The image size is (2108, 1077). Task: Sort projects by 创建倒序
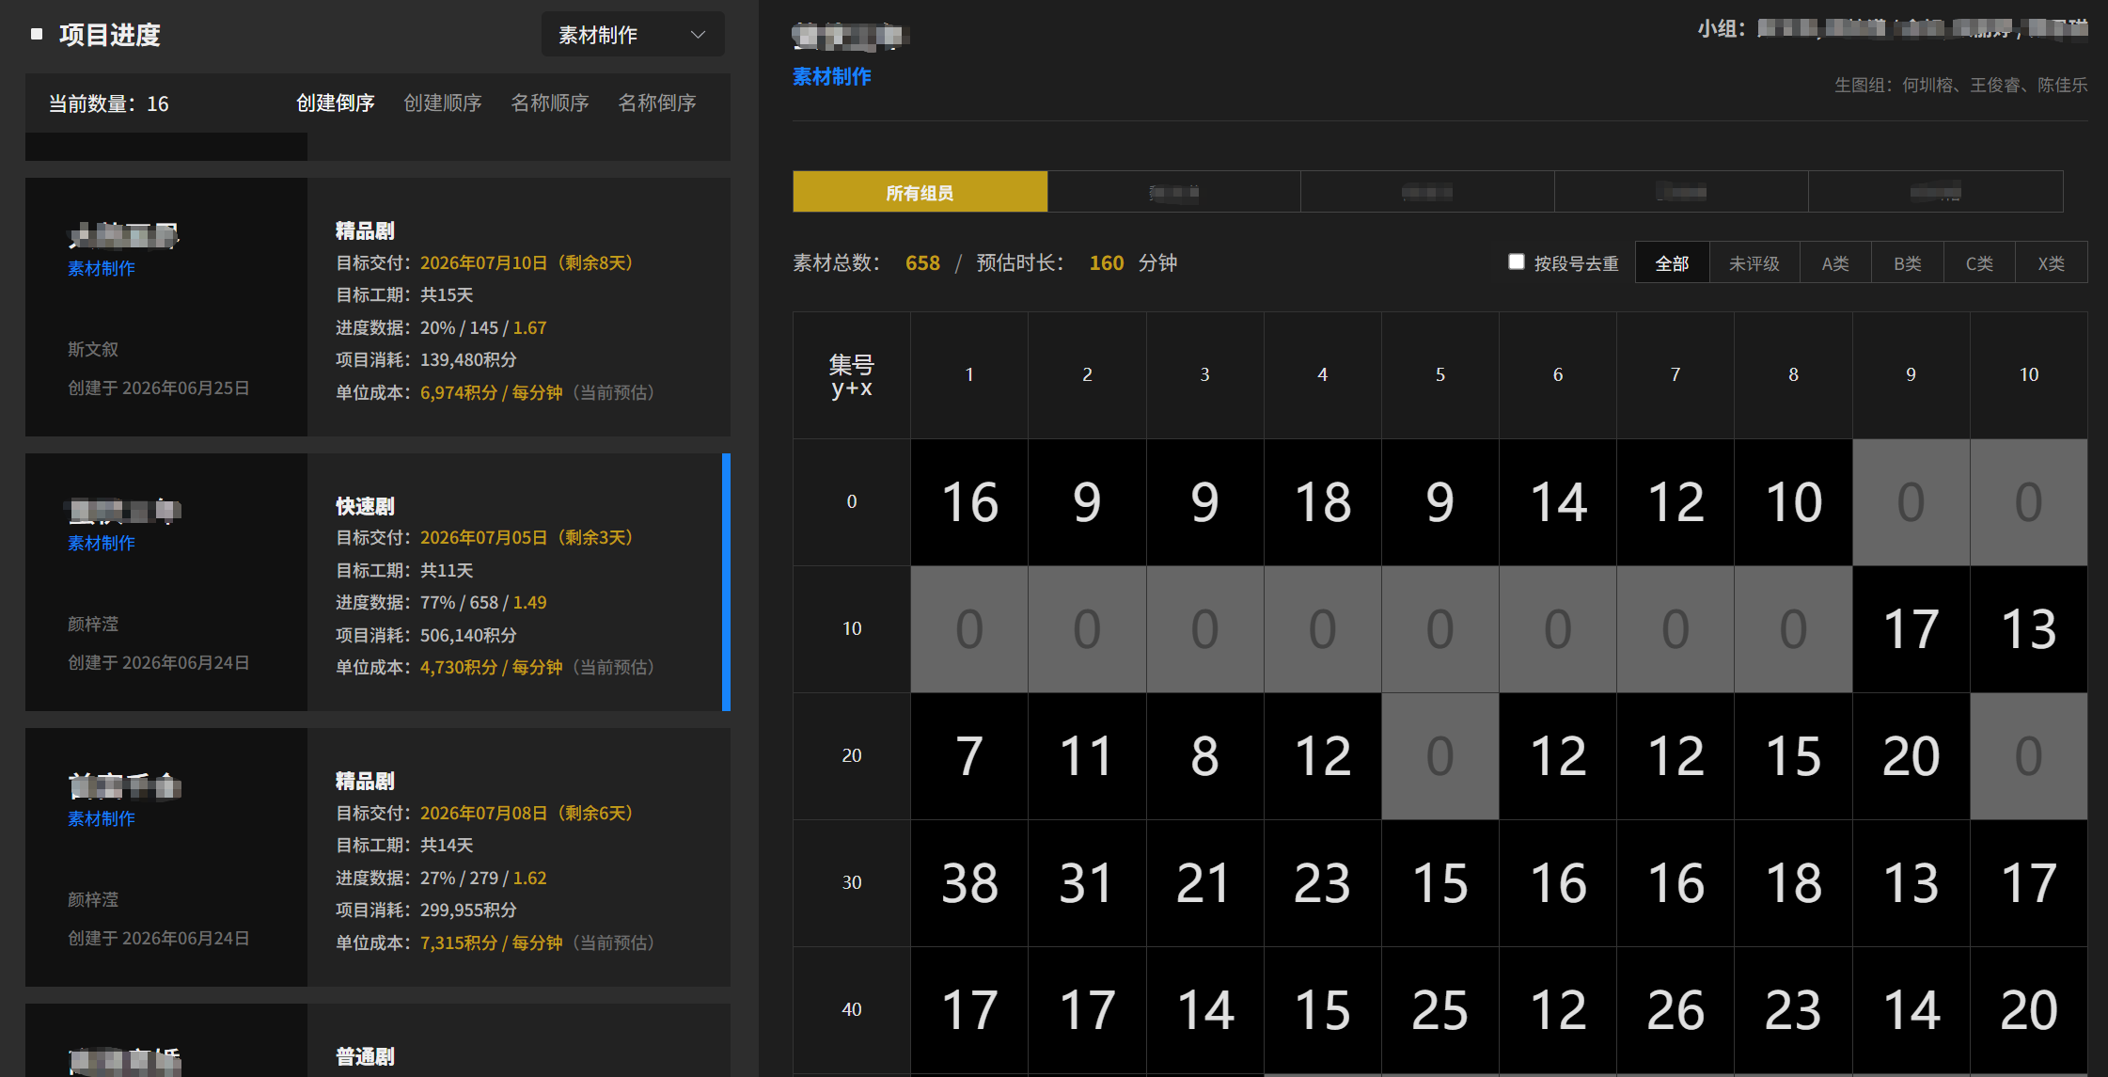point(336,103)
